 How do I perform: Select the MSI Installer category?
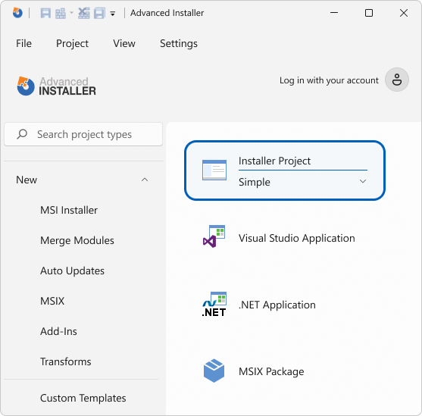click(x=69, y=210)
